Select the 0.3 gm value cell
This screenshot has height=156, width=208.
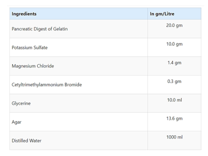[174, 85]
